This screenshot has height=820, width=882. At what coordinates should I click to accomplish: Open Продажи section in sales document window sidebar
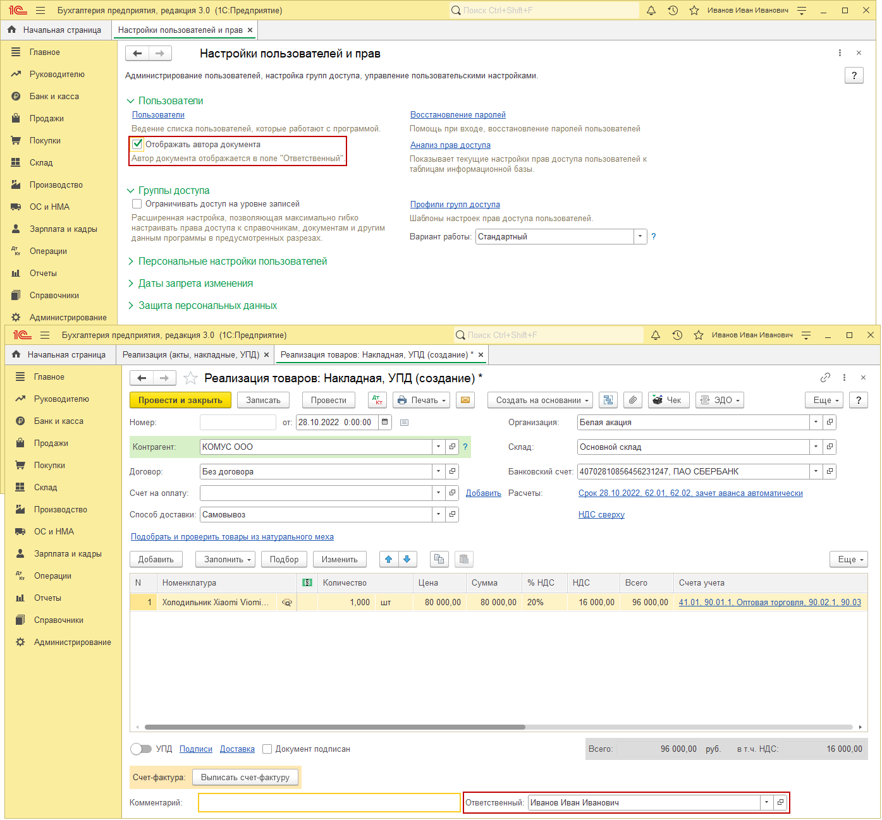click(x=51, y=443)
